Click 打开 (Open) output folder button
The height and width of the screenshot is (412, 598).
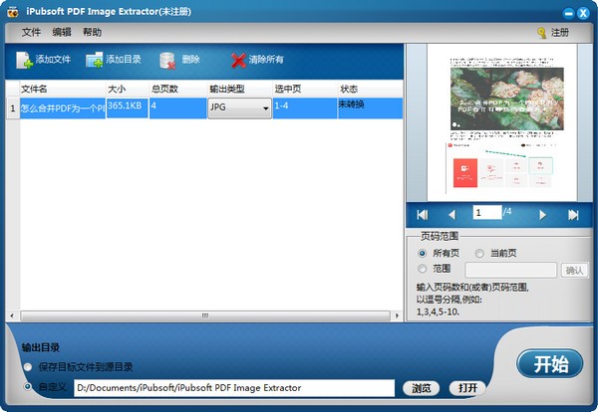pyautogui.click(x=467, y=388)
